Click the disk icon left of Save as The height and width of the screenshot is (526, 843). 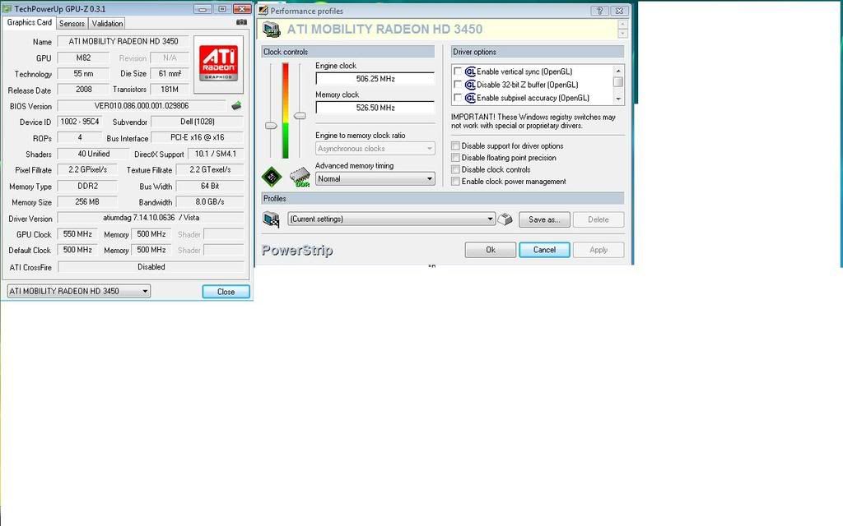click(x=505, y=219)
